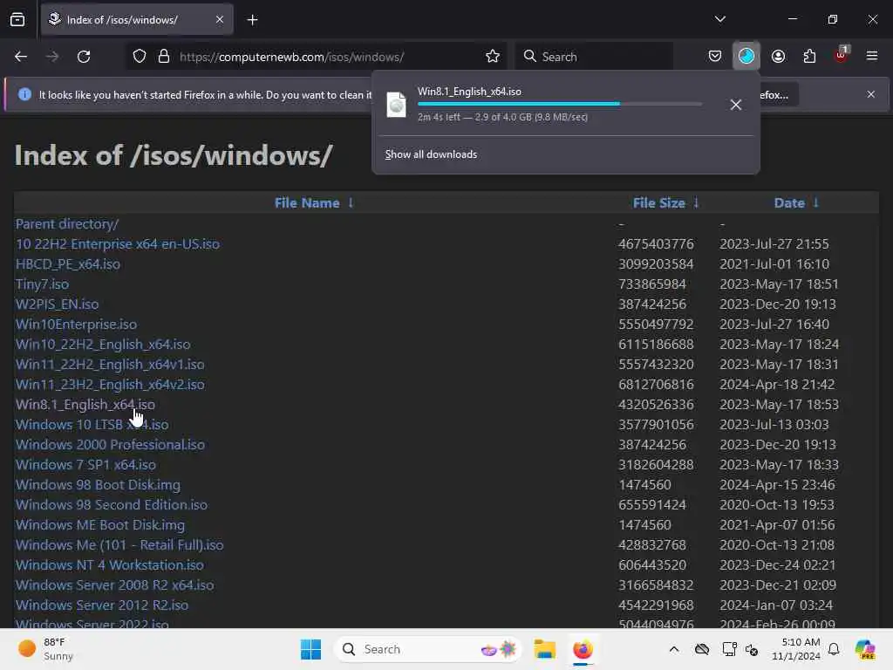This screenshot has height=670, width=893.
Task: Click the OneDrive cloud tray icon
Action: click(702, 649)
